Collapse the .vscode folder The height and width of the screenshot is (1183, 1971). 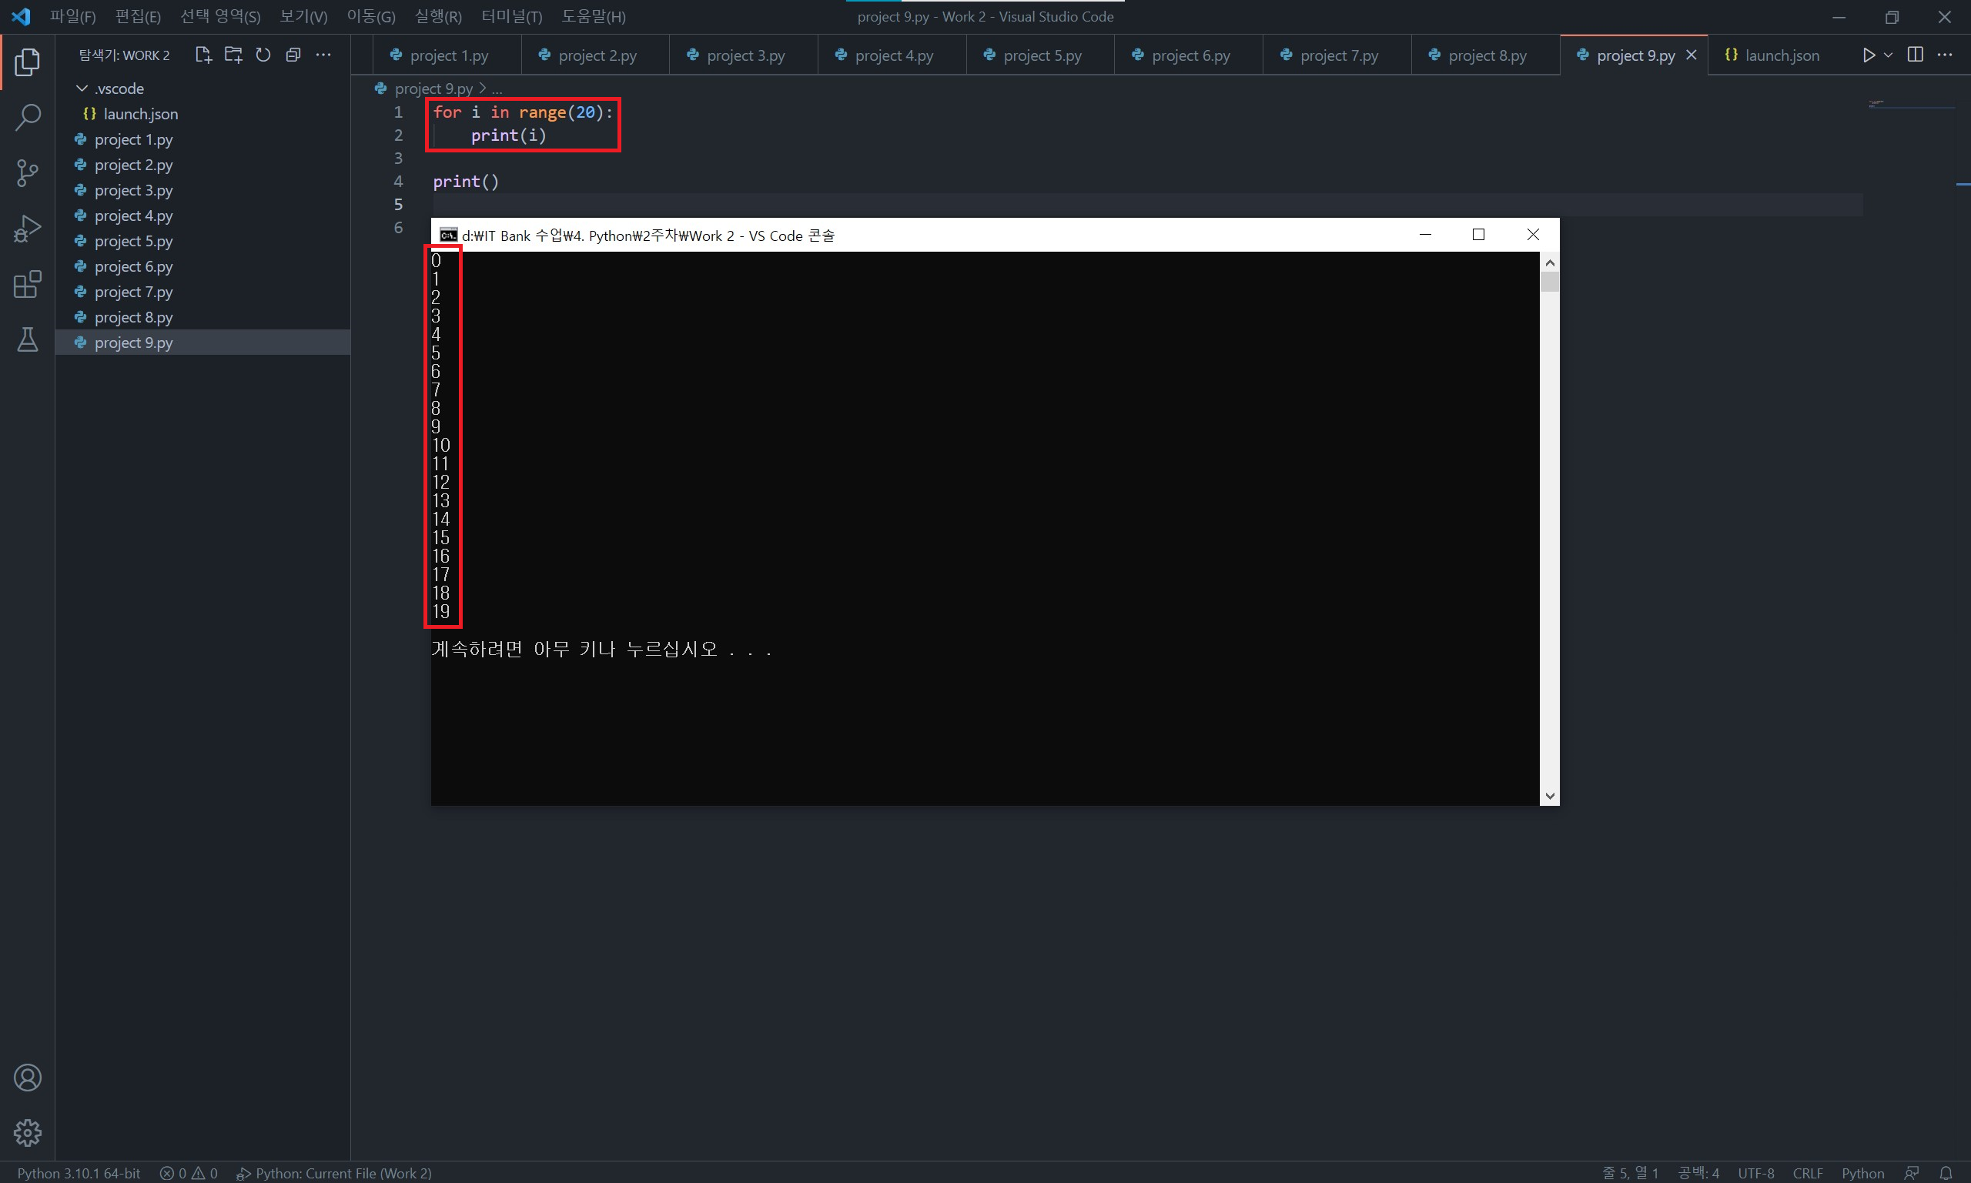coord(82,89)
